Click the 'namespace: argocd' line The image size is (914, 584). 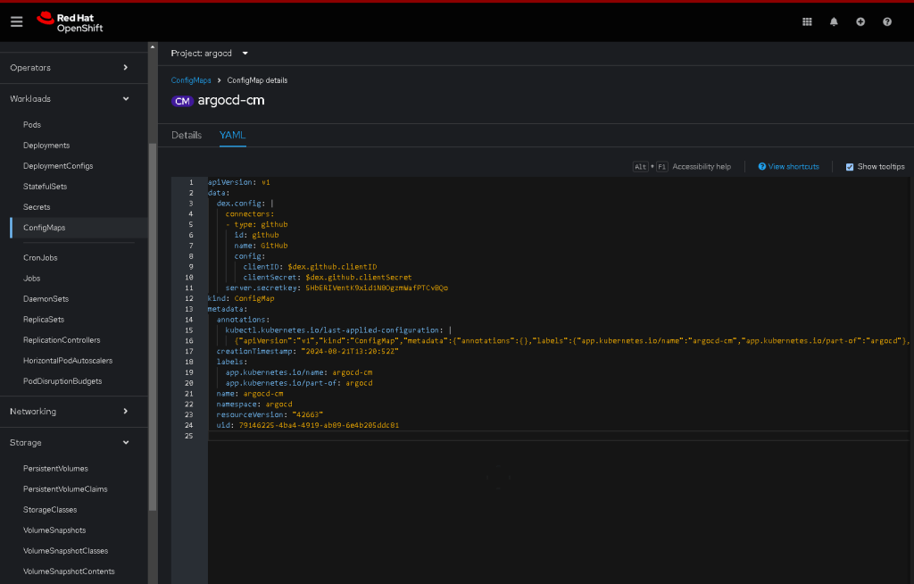[x=254, y=404]
